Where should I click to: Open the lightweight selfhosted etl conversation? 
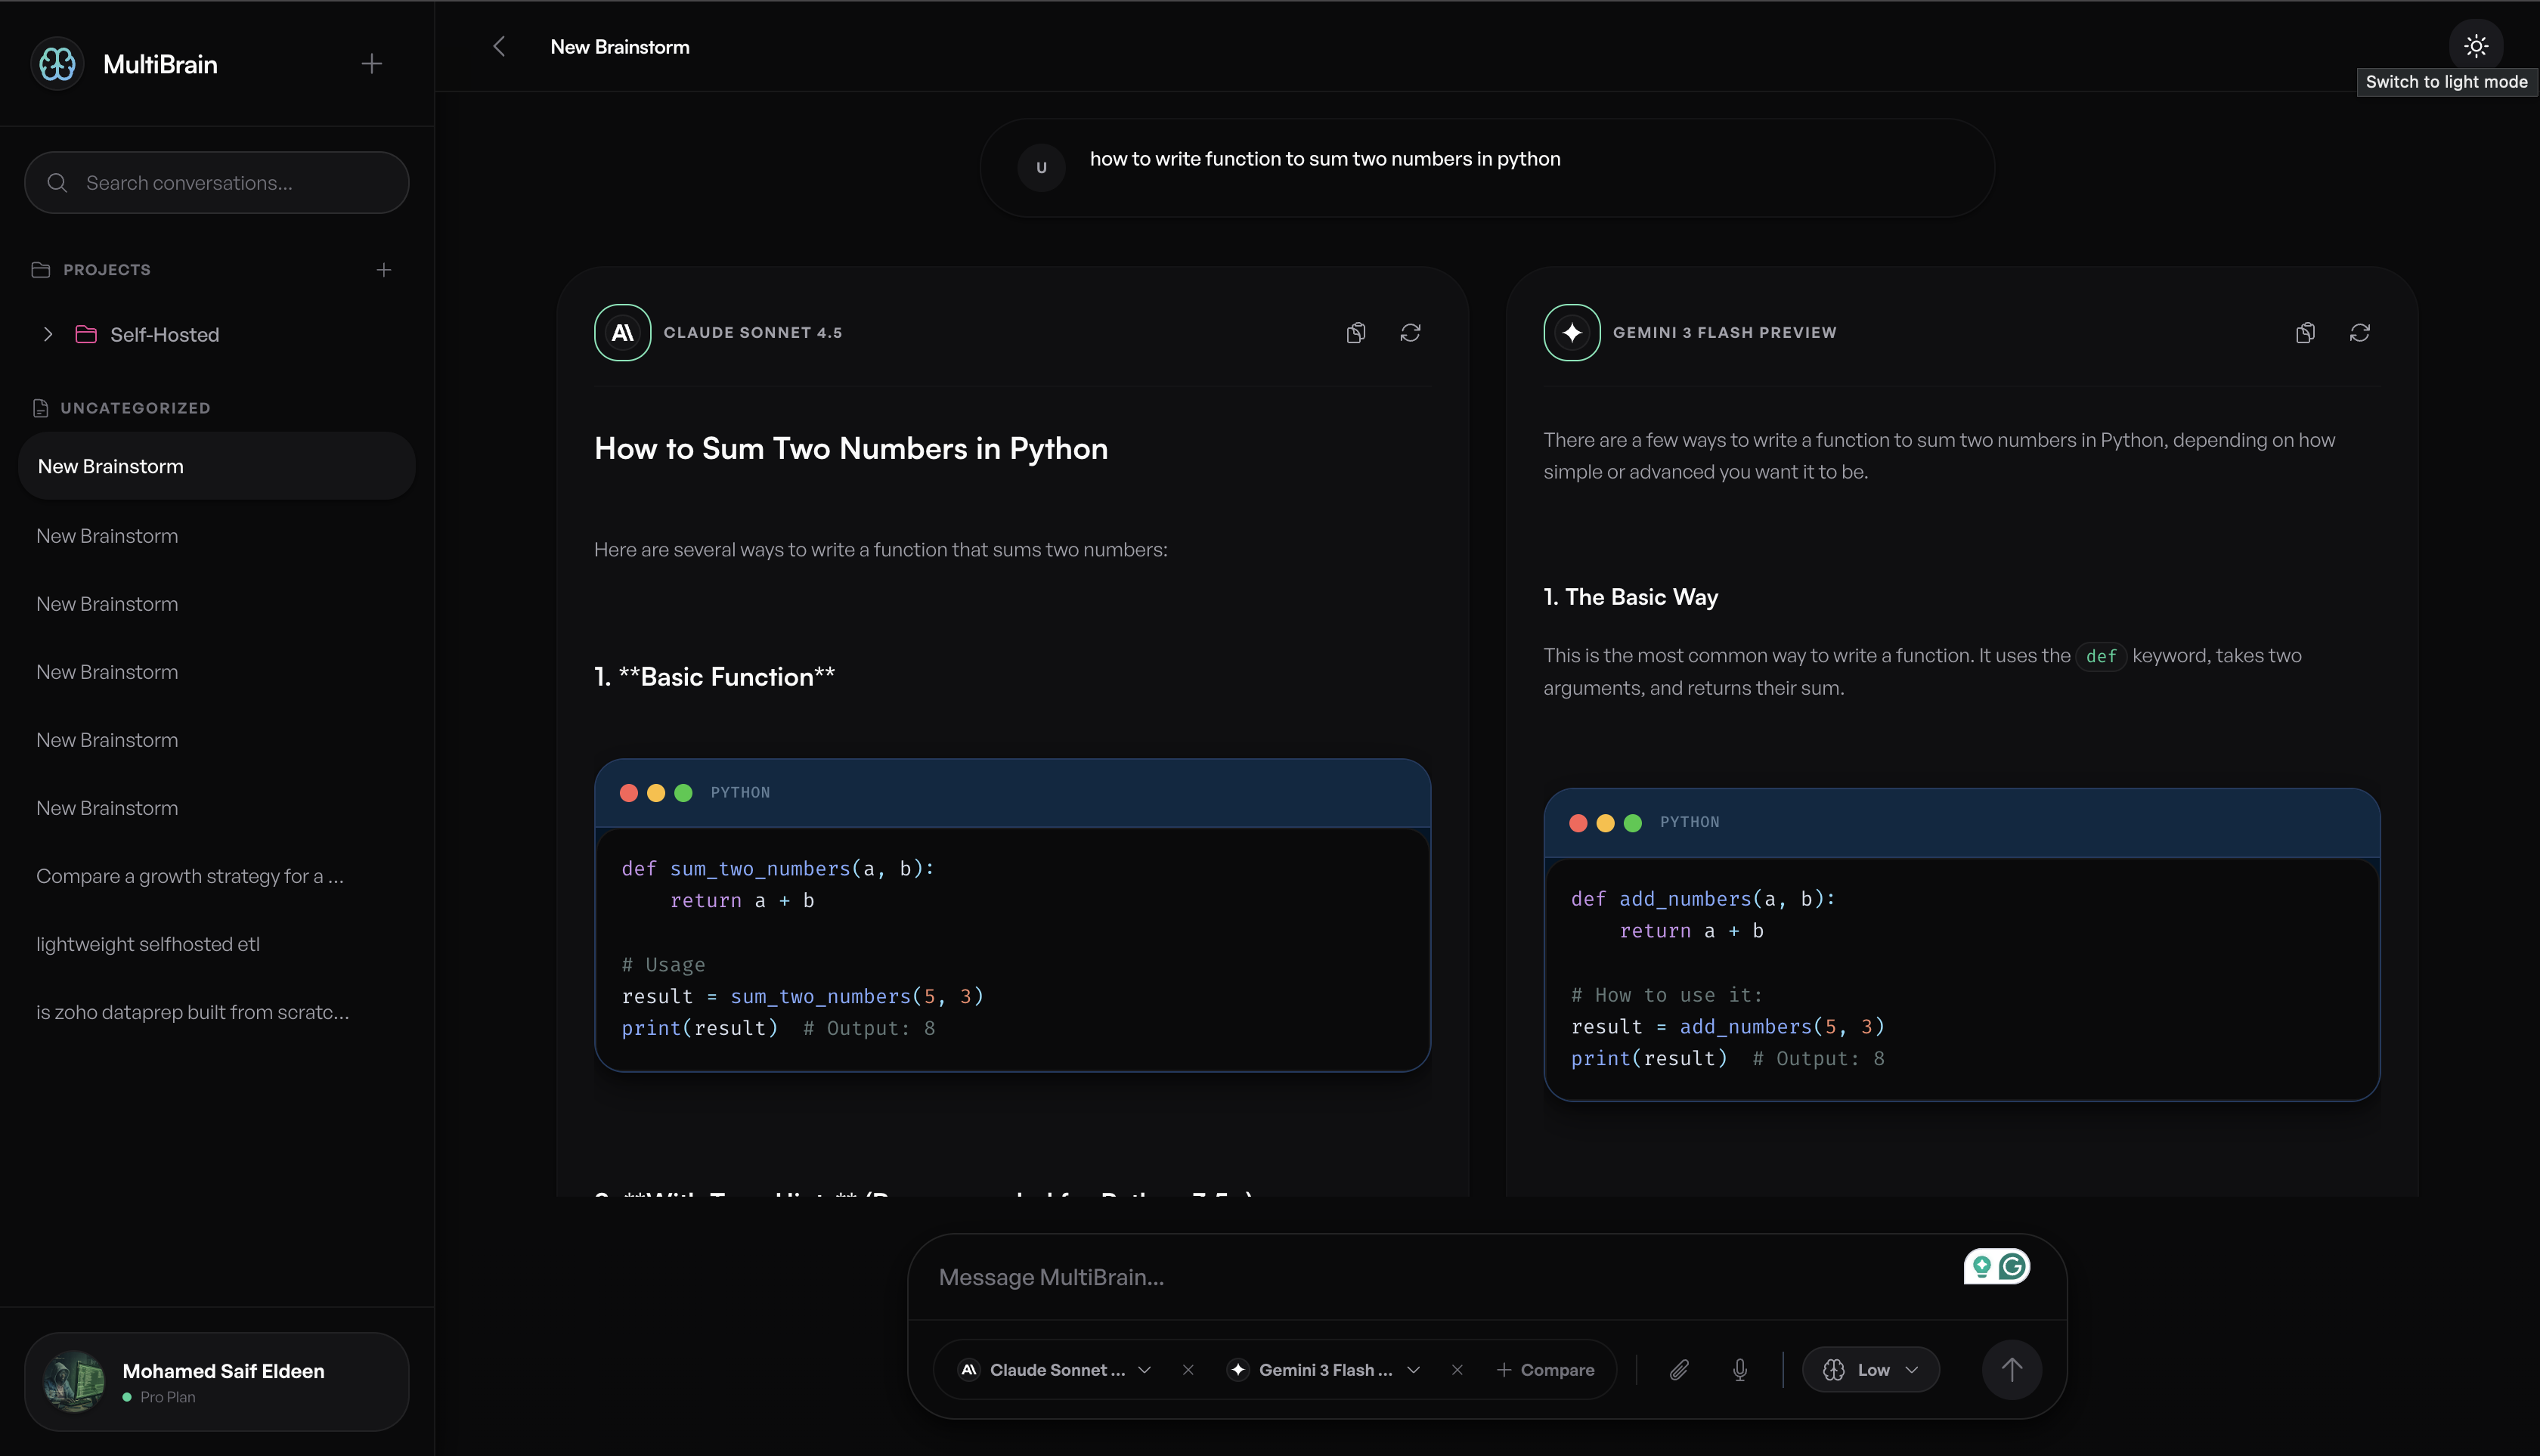click(148, 944)
